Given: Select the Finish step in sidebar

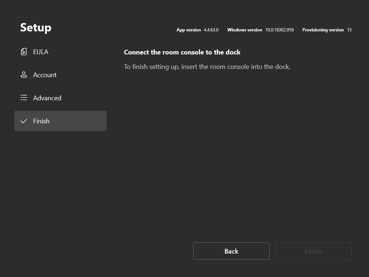Looking at the screenshot, I should 61,121.
